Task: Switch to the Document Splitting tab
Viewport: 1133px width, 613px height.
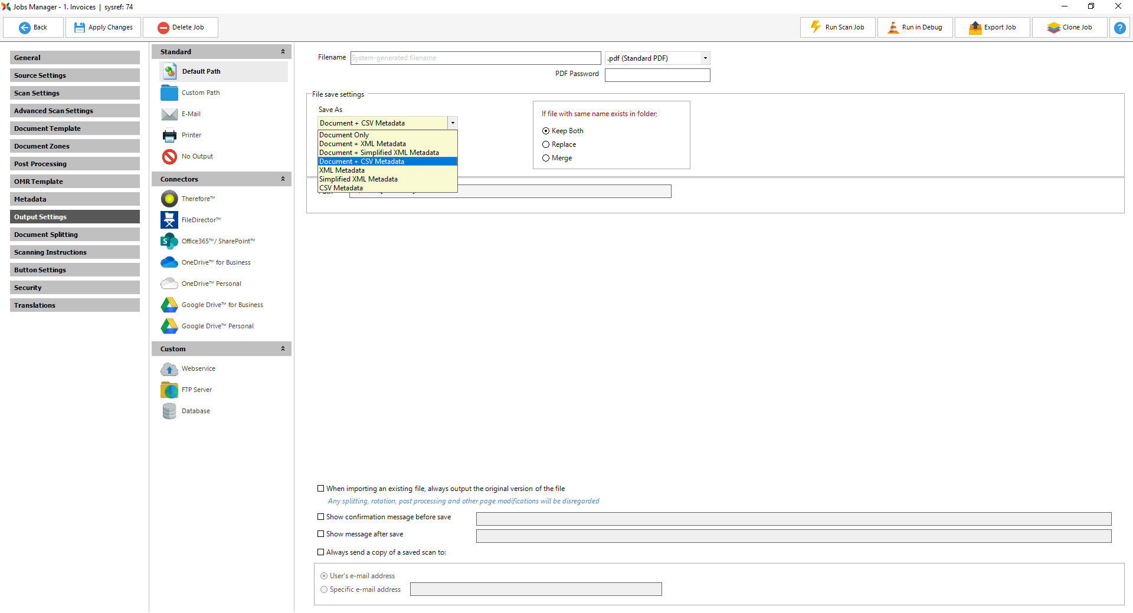Action: click(x=75, y=235)
